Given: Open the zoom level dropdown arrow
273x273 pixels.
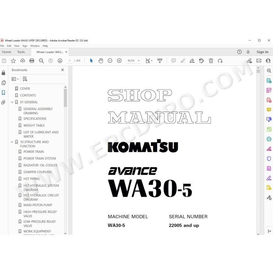Looking at the screenshot, I should [139, 61].
